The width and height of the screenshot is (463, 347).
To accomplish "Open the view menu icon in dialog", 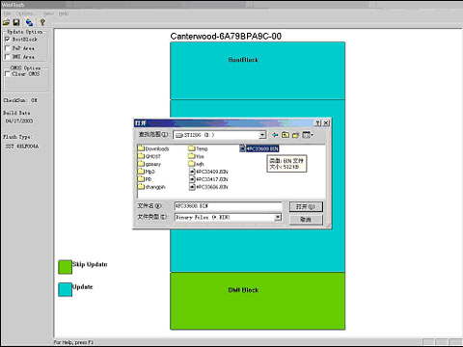I will point(308,135).
